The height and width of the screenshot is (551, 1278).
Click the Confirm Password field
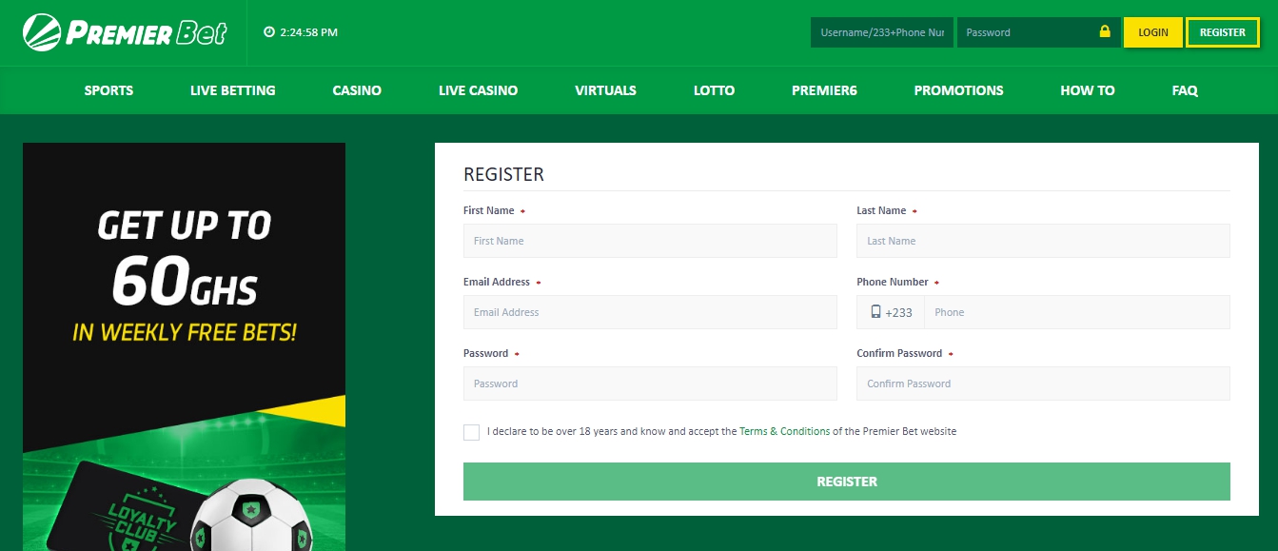click(x=1043, y=384)
